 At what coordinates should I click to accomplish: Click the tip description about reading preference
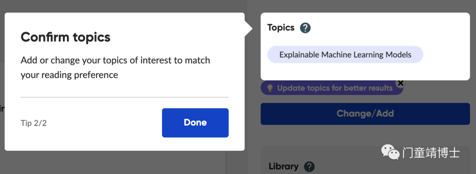[115, 67]
